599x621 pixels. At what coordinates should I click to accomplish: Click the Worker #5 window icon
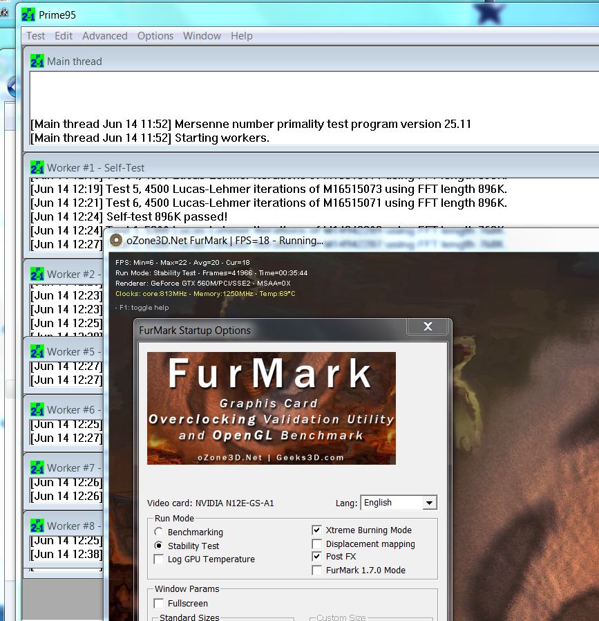tap(37, 352)
